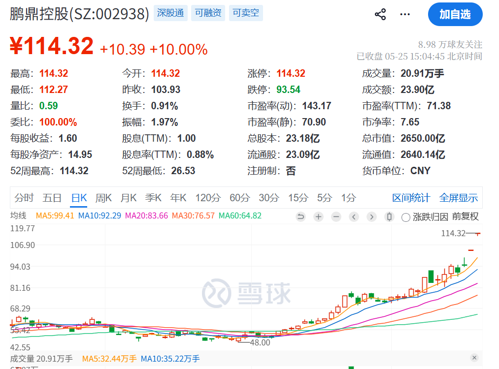
Task: Open the 全屏显示 link
Action: 459,198
